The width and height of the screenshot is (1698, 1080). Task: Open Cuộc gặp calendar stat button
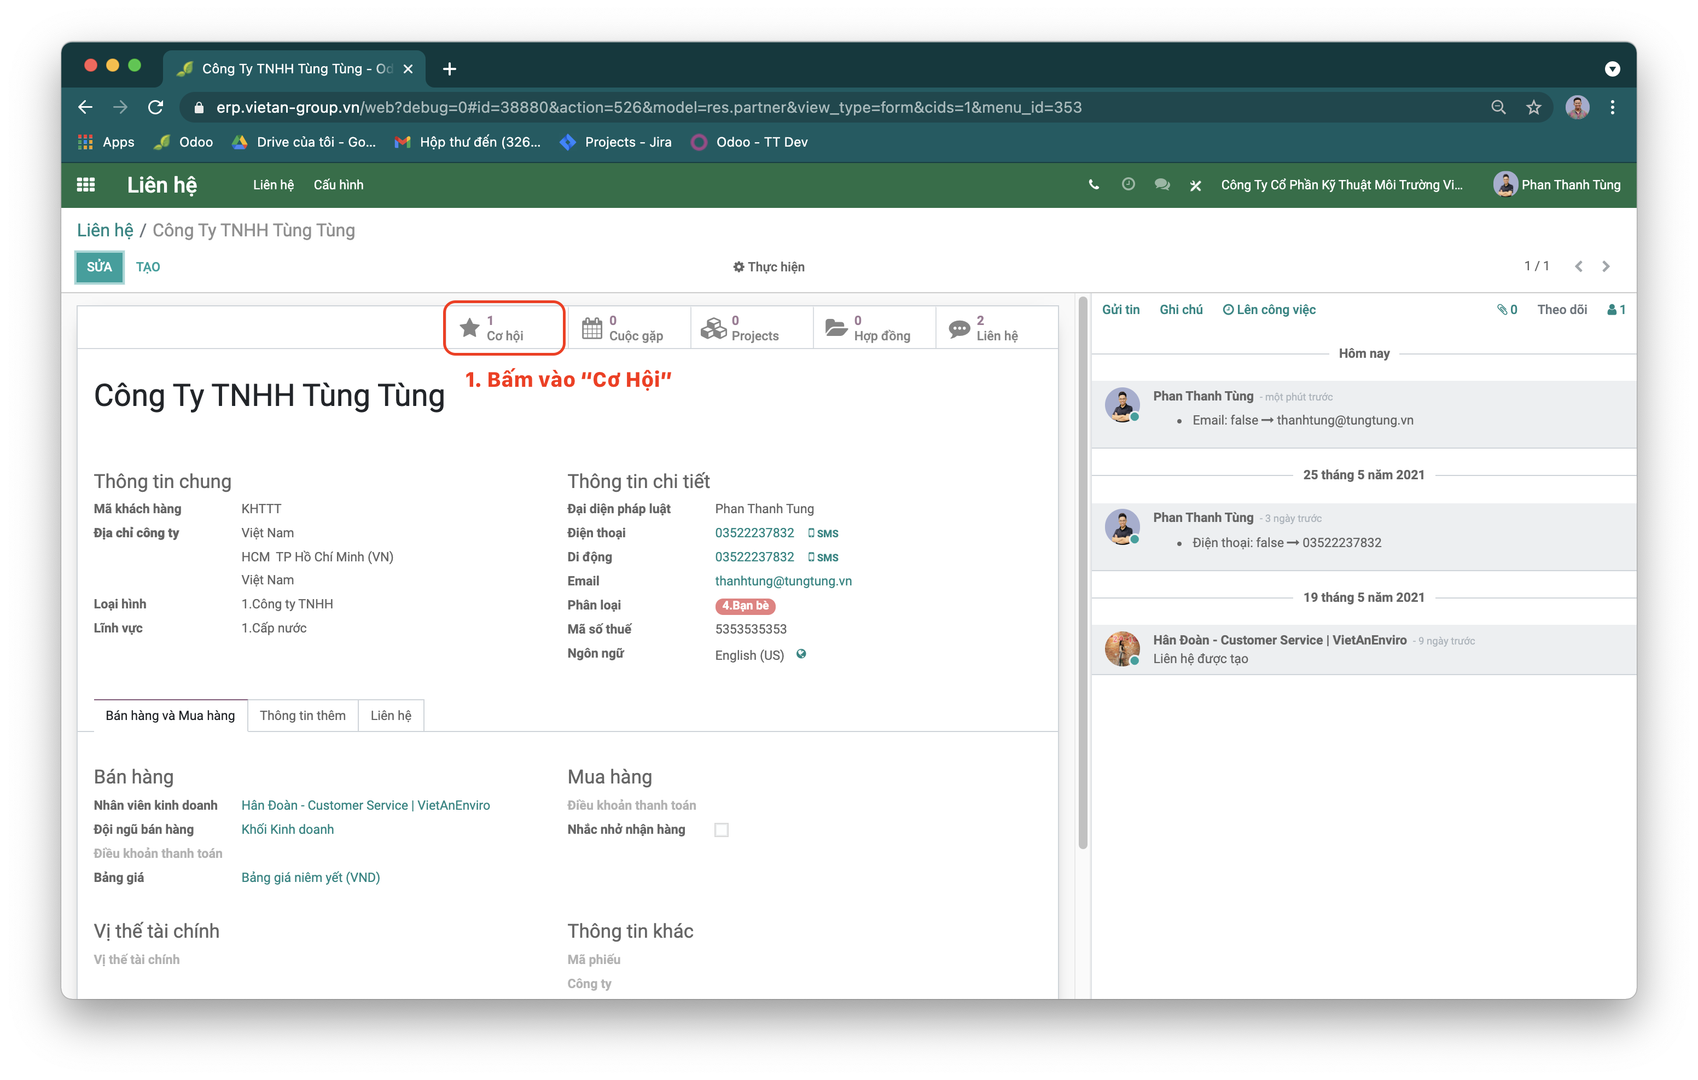(629, 328)
